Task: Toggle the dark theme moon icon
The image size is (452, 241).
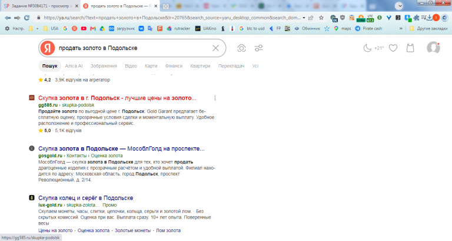Action: 367,48
